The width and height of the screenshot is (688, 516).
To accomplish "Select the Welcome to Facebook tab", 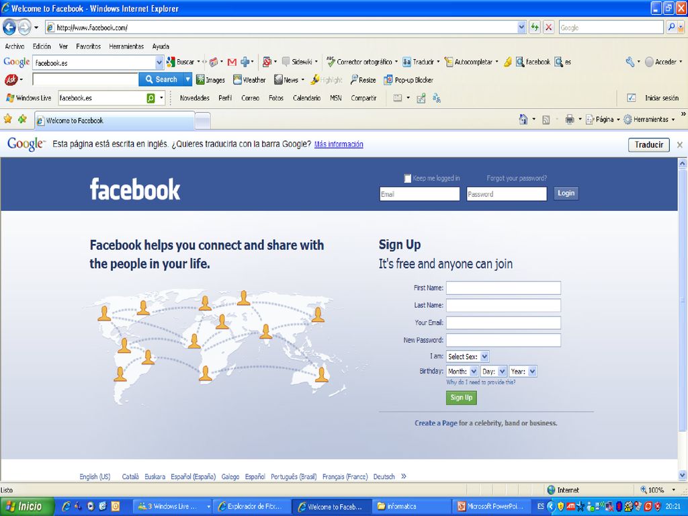I will tap(114, 120).
